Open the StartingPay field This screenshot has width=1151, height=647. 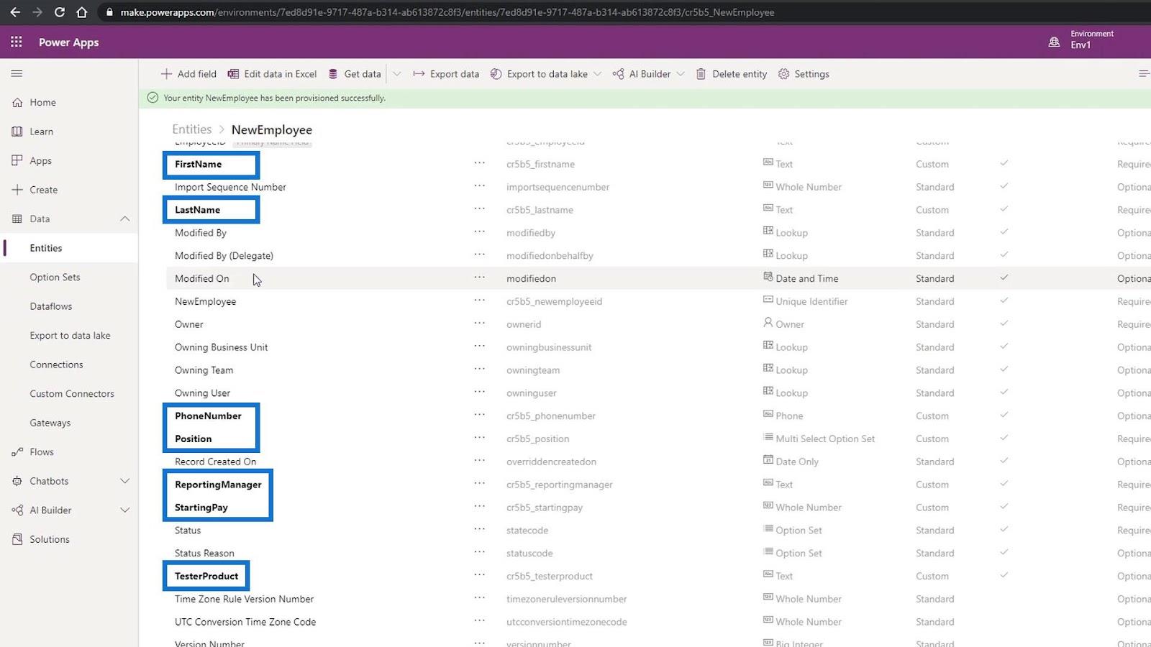201,508
